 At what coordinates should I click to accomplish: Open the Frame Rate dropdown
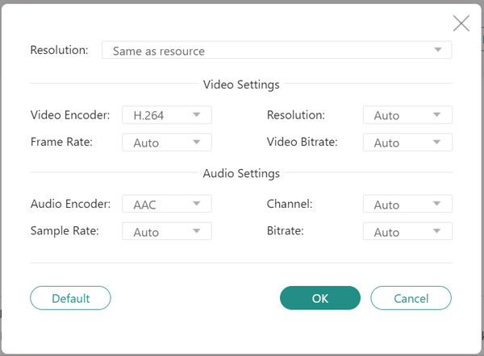(166, 143)
